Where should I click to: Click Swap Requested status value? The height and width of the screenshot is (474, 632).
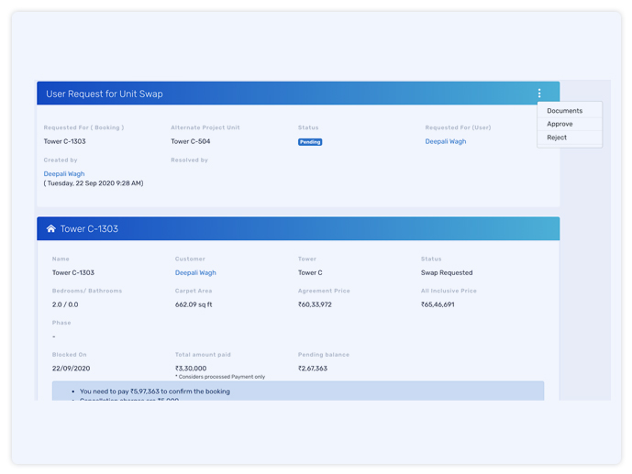point(447,272)
